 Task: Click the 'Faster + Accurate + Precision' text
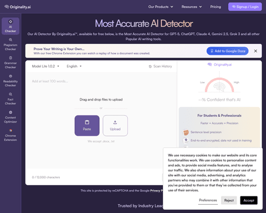219,123
